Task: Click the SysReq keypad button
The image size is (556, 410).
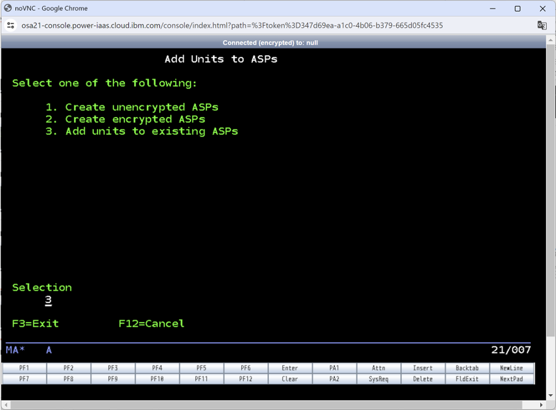Action: point(378,379)
